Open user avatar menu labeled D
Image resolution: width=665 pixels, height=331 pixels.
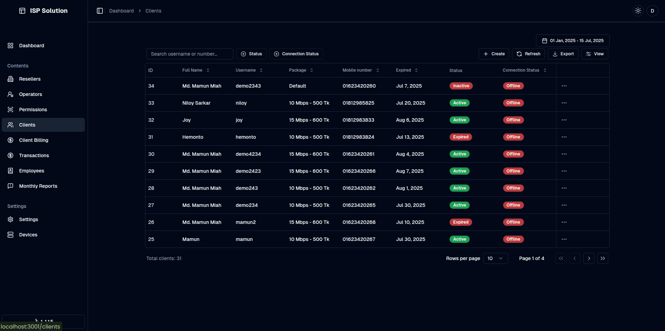(x=652, y=11)
